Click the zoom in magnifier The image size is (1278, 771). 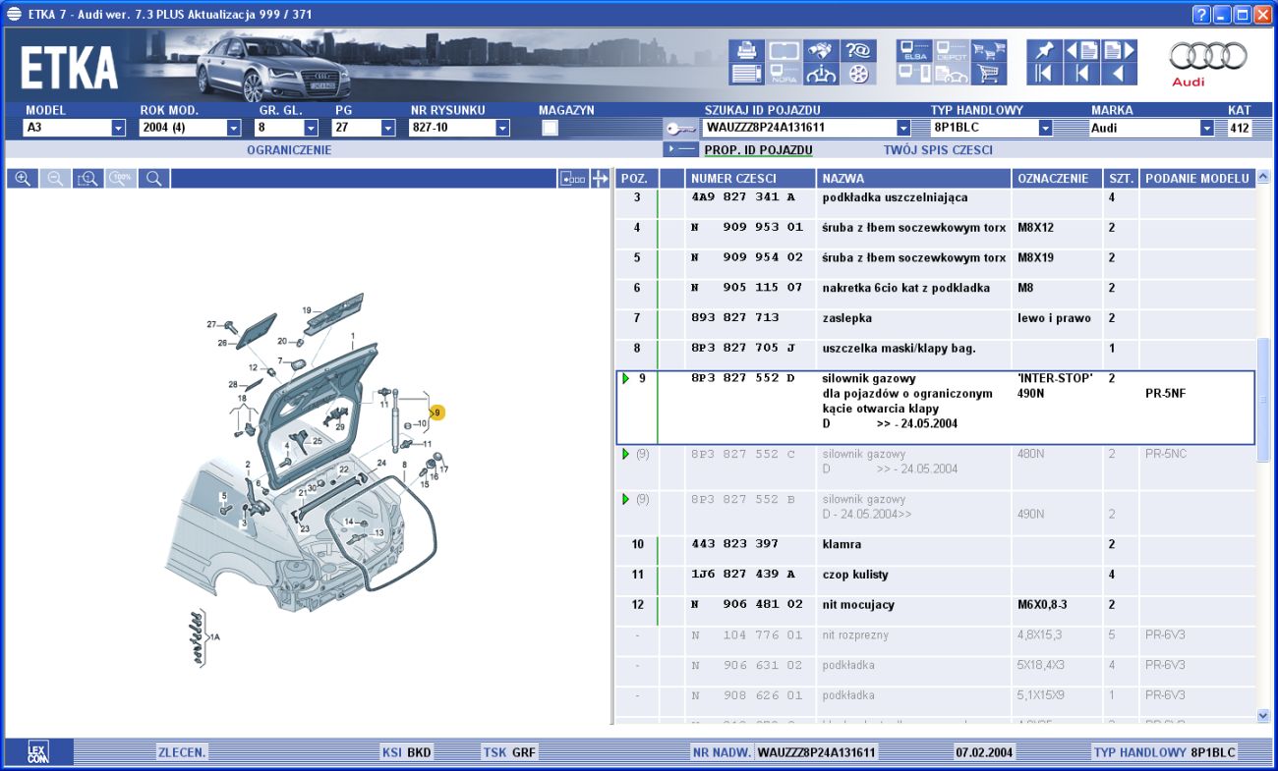pos(22,179)
